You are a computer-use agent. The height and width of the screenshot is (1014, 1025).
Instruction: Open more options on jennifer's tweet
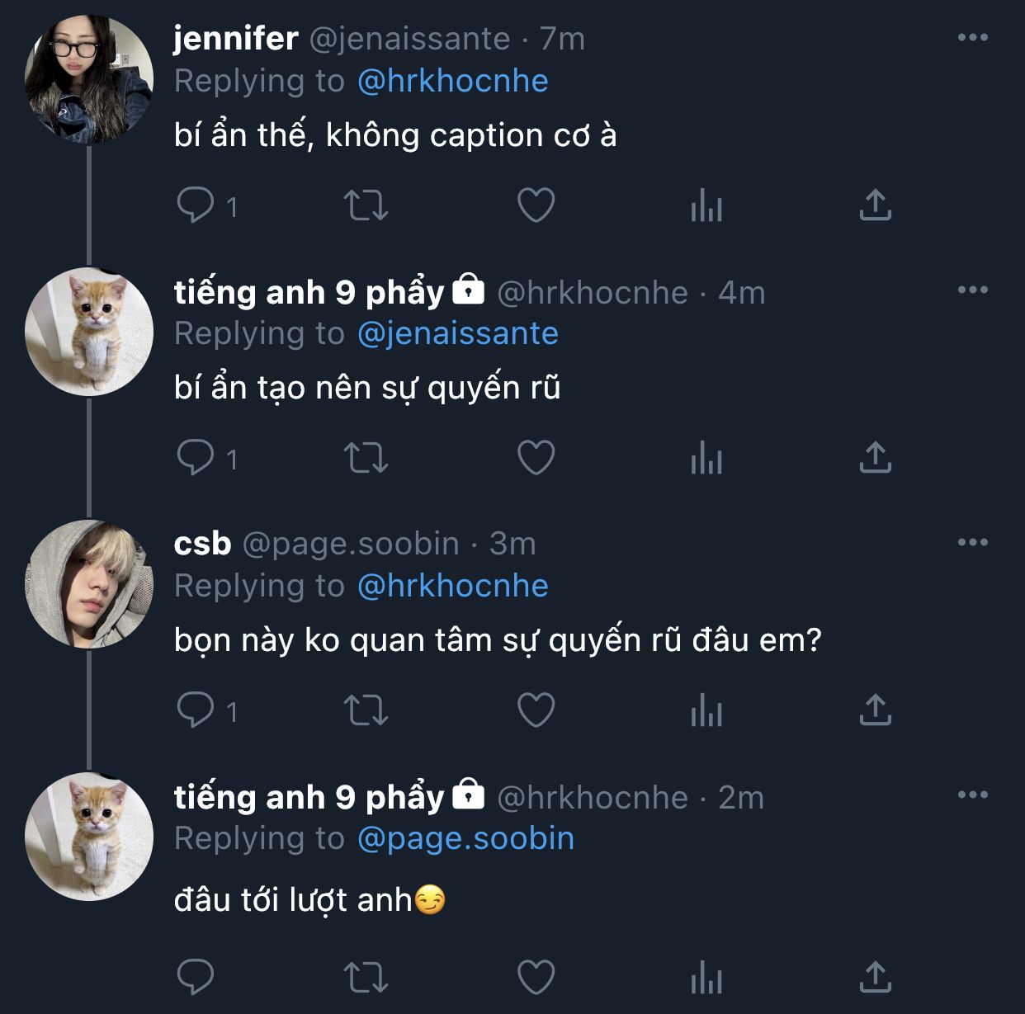tap(973, 37)
